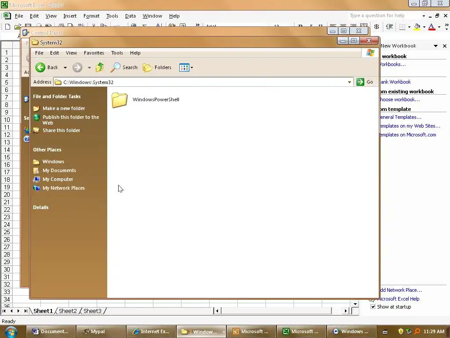Click the Start orb on the taskbar
Viewport: 450px width, 338px height.
pyautogui.click(x=11, y=332)
